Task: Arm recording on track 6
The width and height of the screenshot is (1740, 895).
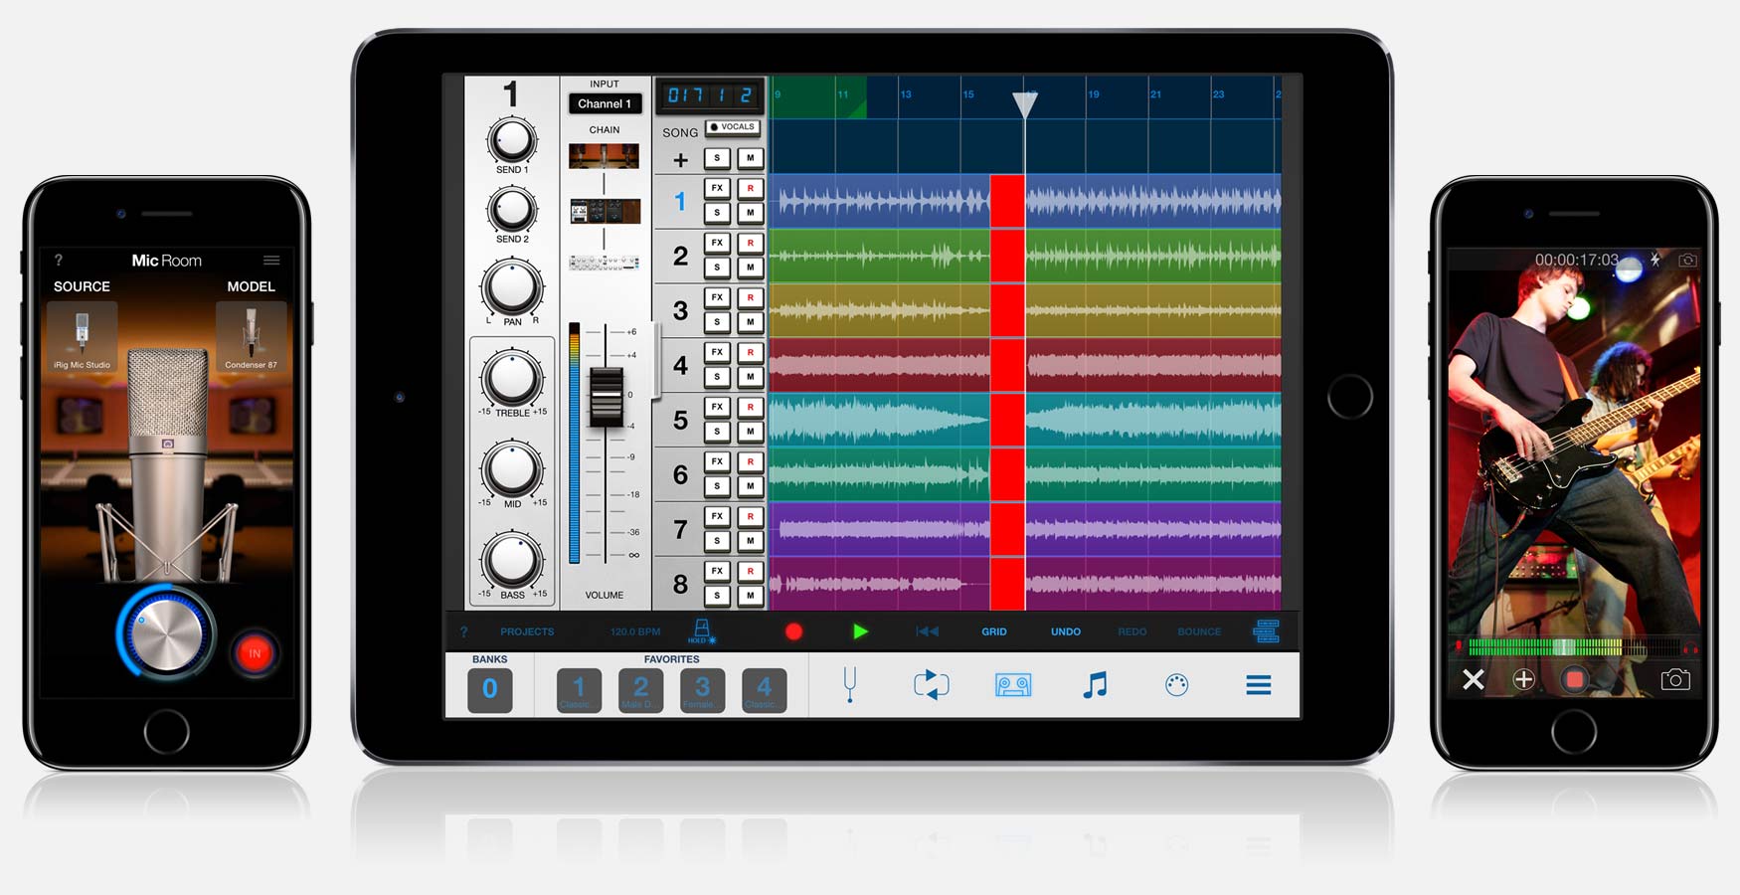Action: pos(750,460)
